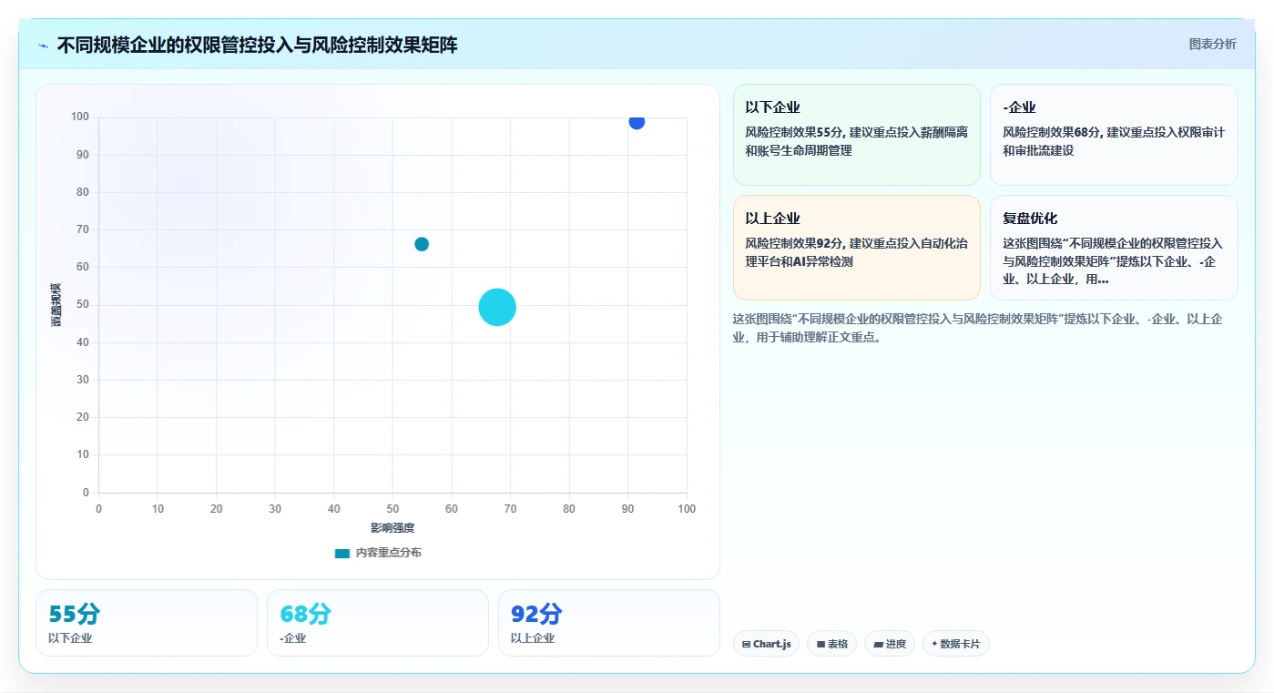Select the dark blue bubble near 100

click(x=637, y=121)
